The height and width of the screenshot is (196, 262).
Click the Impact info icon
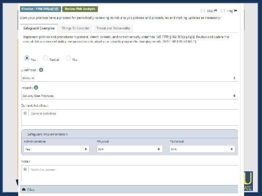[36, 87]
